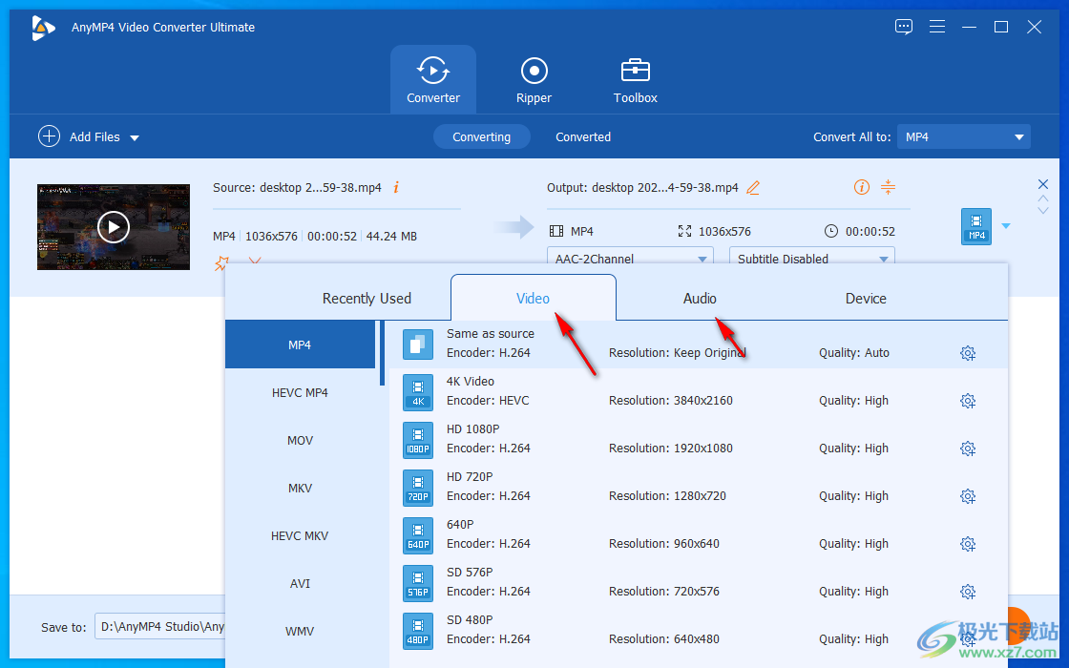
Task: Open the Convert All to MP4 dropdown
Action: (963, 137)
